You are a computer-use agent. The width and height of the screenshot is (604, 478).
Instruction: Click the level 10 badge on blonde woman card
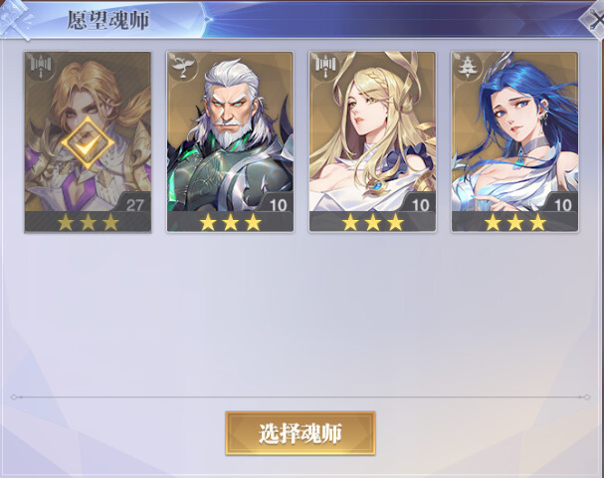[420, 204]
